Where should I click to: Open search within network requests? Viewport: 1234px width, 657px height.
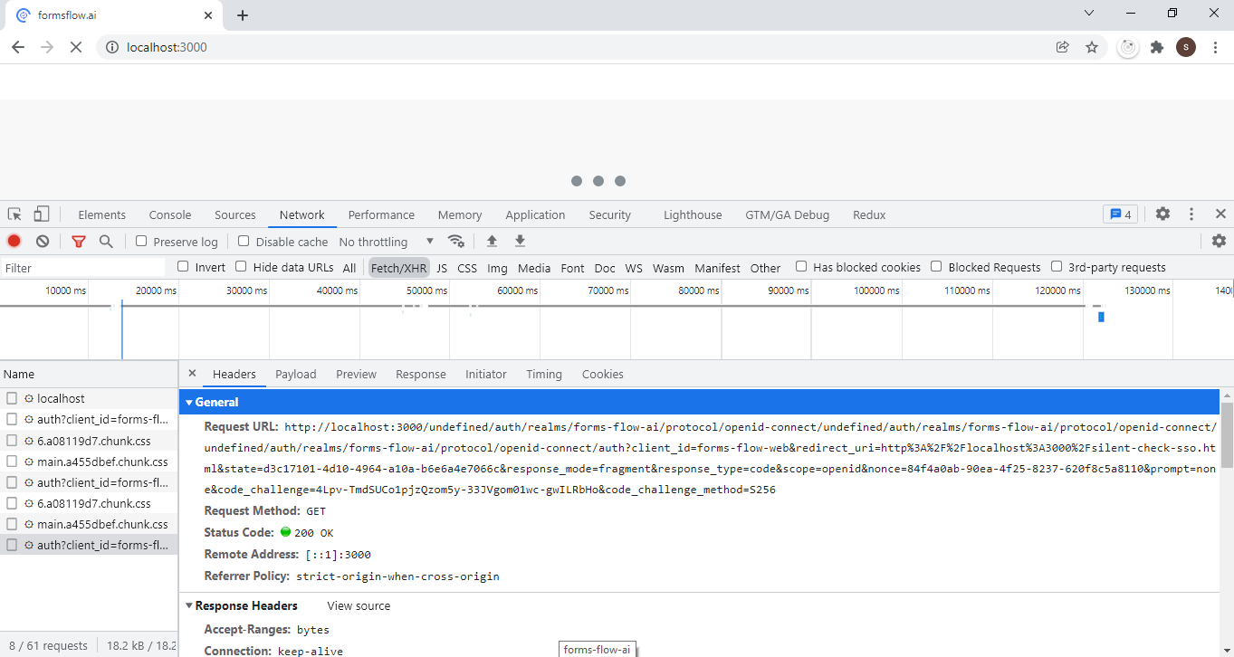pos(108,241)
